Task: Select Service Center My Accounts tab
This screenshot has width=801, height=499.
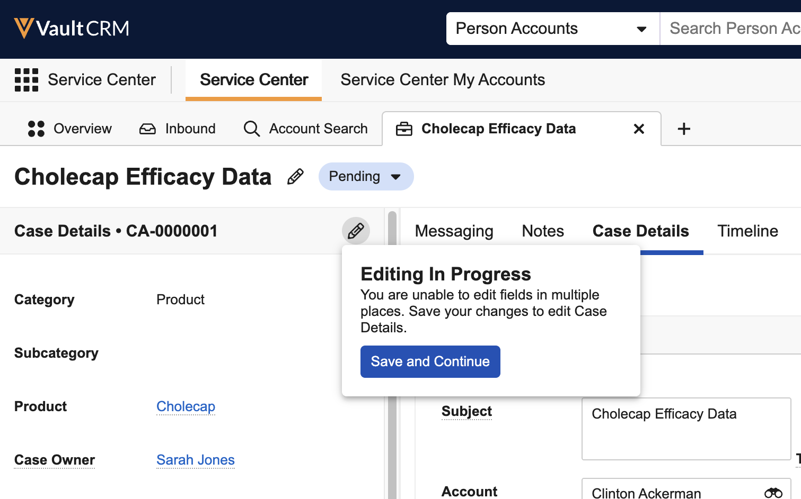Action: click(x=443, y=80)
